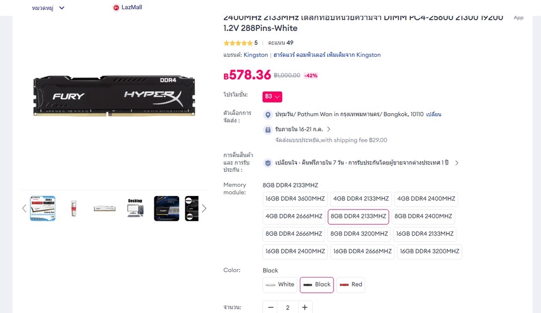Image resolution: width=541 pixels, height=313 pixels.
Task: Show previous product thumbnails with the left arrow
Action: pos(24,208)
